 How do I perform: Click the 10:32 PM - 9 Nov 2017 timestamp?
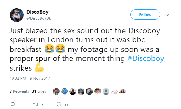[30, 78]
